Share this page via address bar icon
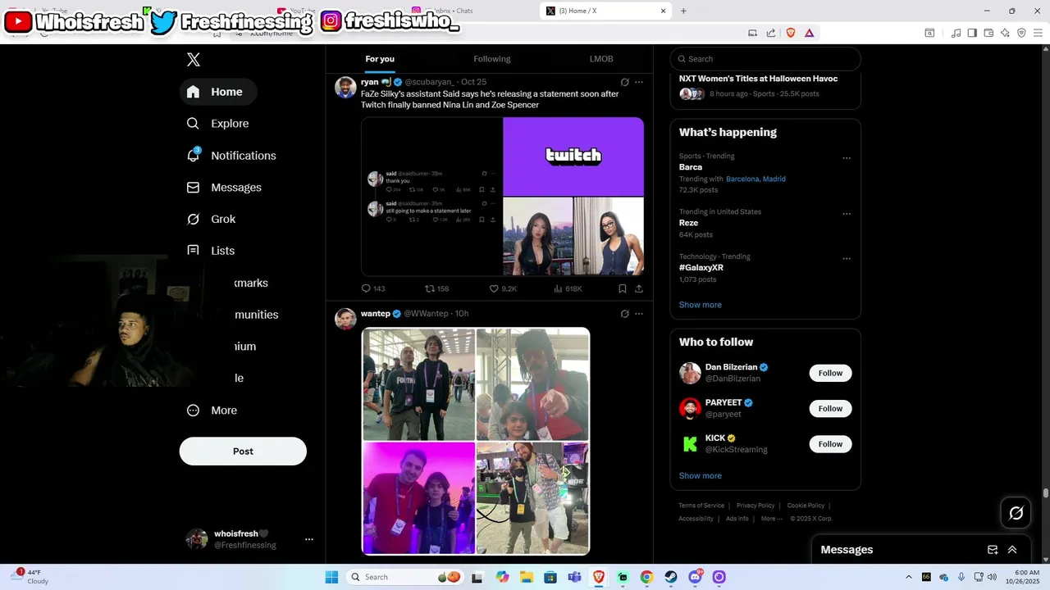 [x=771, y=33]
